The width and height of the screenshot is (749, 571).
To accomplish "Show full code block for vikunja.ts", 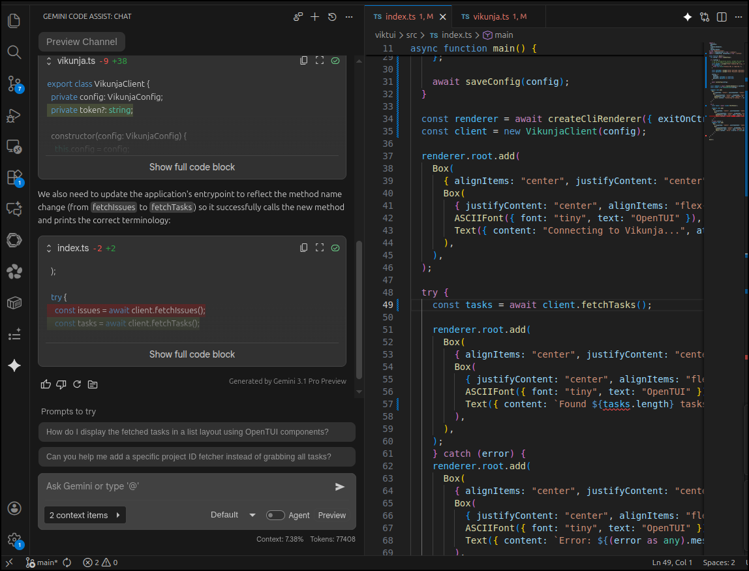I will (x=192, y=167).
